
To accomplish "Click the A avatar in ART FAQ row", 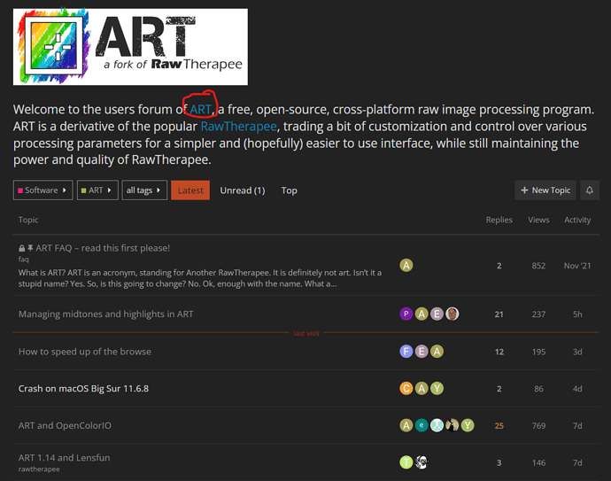I will [x=406, y=265].
